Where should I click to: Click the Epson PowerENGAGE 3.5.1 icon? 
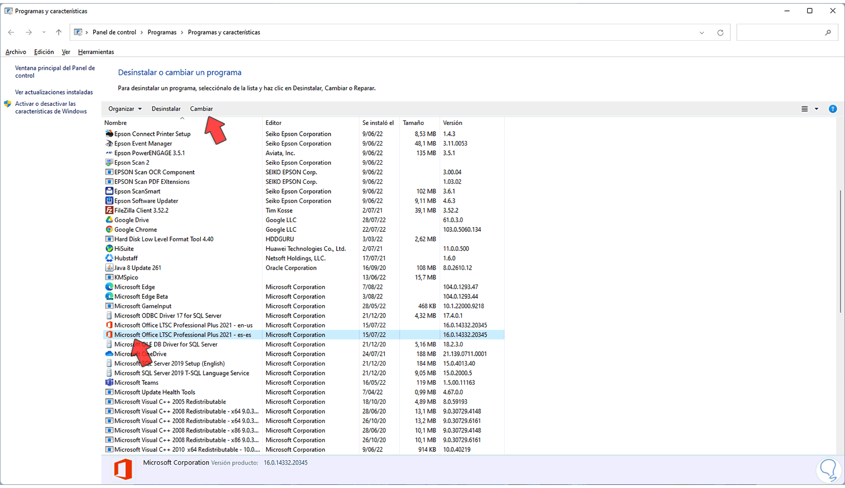109,153
